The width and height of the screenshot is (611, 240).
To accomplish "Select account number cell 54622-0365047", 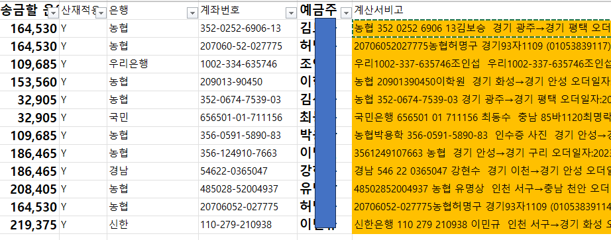I will pyautogui.click(x=248, y=171).
